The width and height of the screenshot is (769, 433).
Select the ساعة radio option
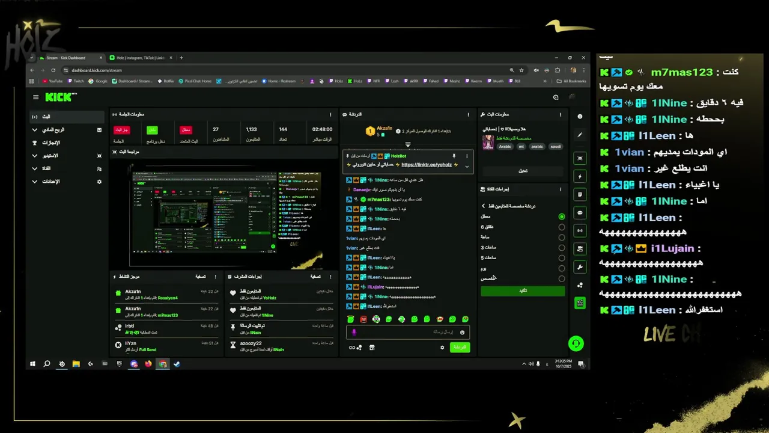click(562, 238)
